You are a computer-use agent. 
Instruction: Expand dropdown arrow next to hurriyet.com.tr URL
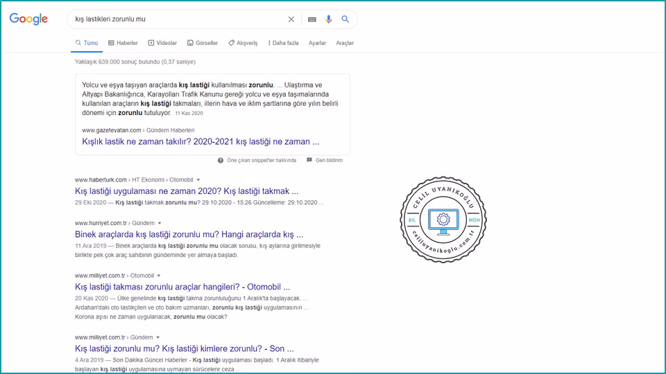tap(160, 223)
